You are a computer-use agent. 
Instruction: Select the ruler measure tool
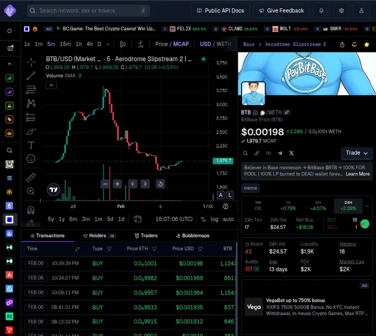click(31, 177)
